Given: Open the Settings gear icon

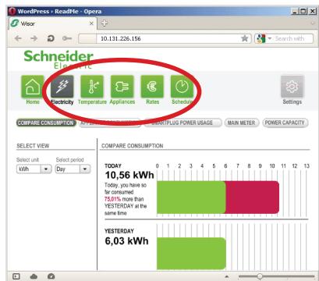Looking at the screenshot, I should point(292,87).
